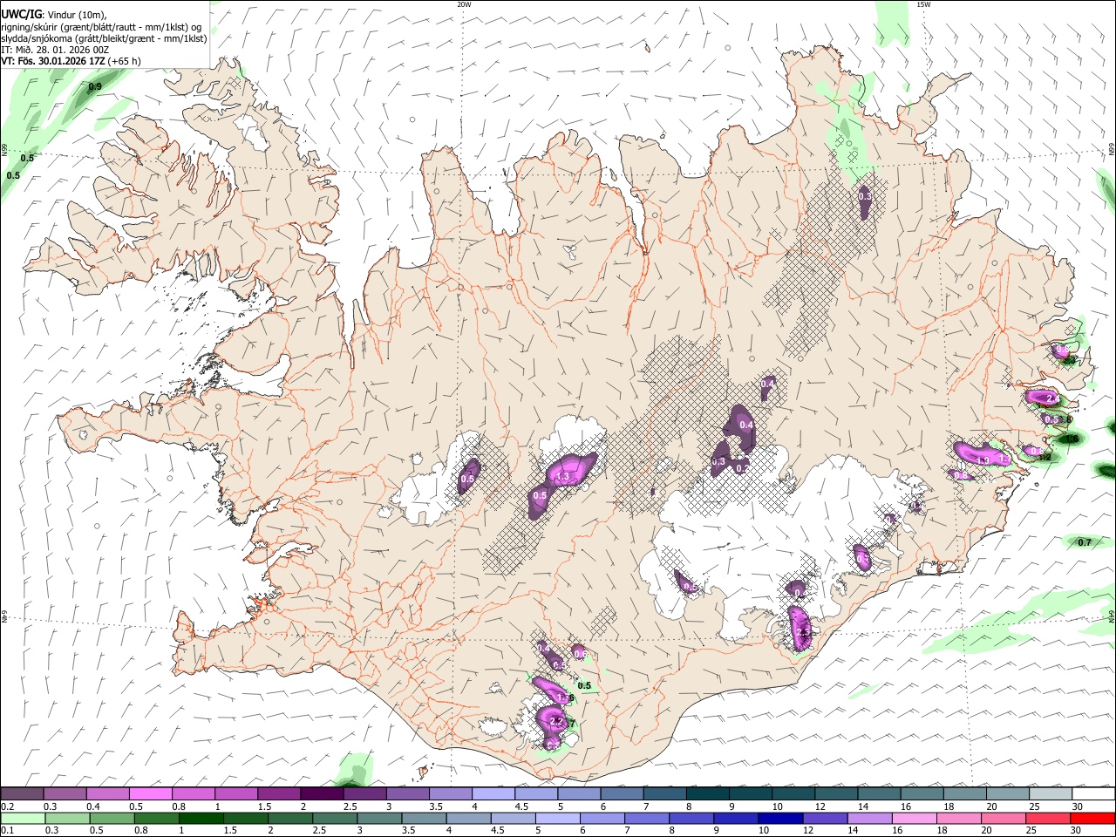Pick the lower legend swatch for 0.5–0.8 mm
Screen dimensions: 1116x837
(x=112, y=818)
